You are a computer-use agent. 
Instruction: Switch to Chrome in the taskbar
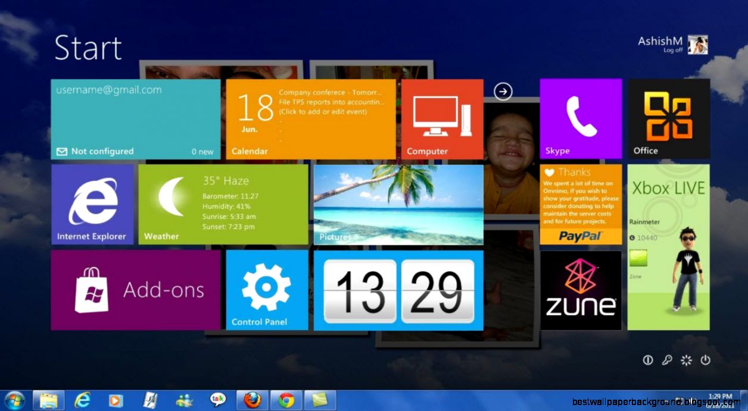pyautogui.click(x=286, y=400)
